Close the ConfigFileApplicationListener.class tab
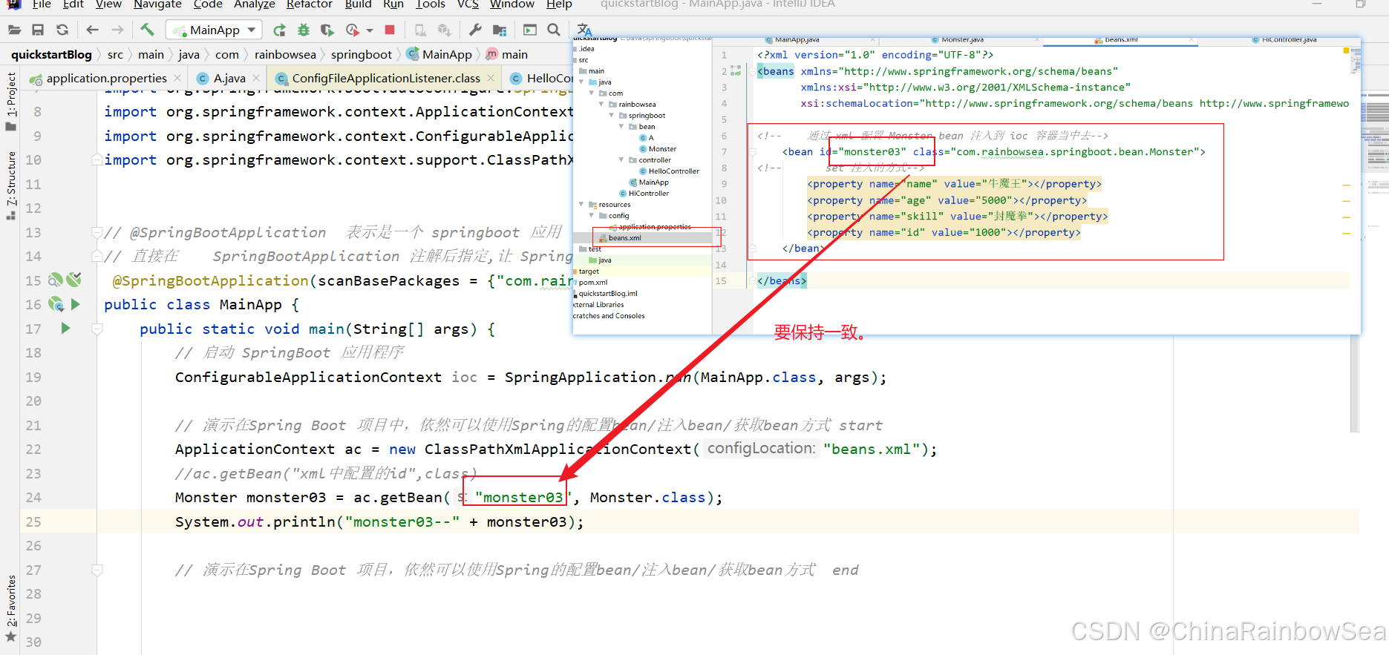 click(x=491, y=78)
